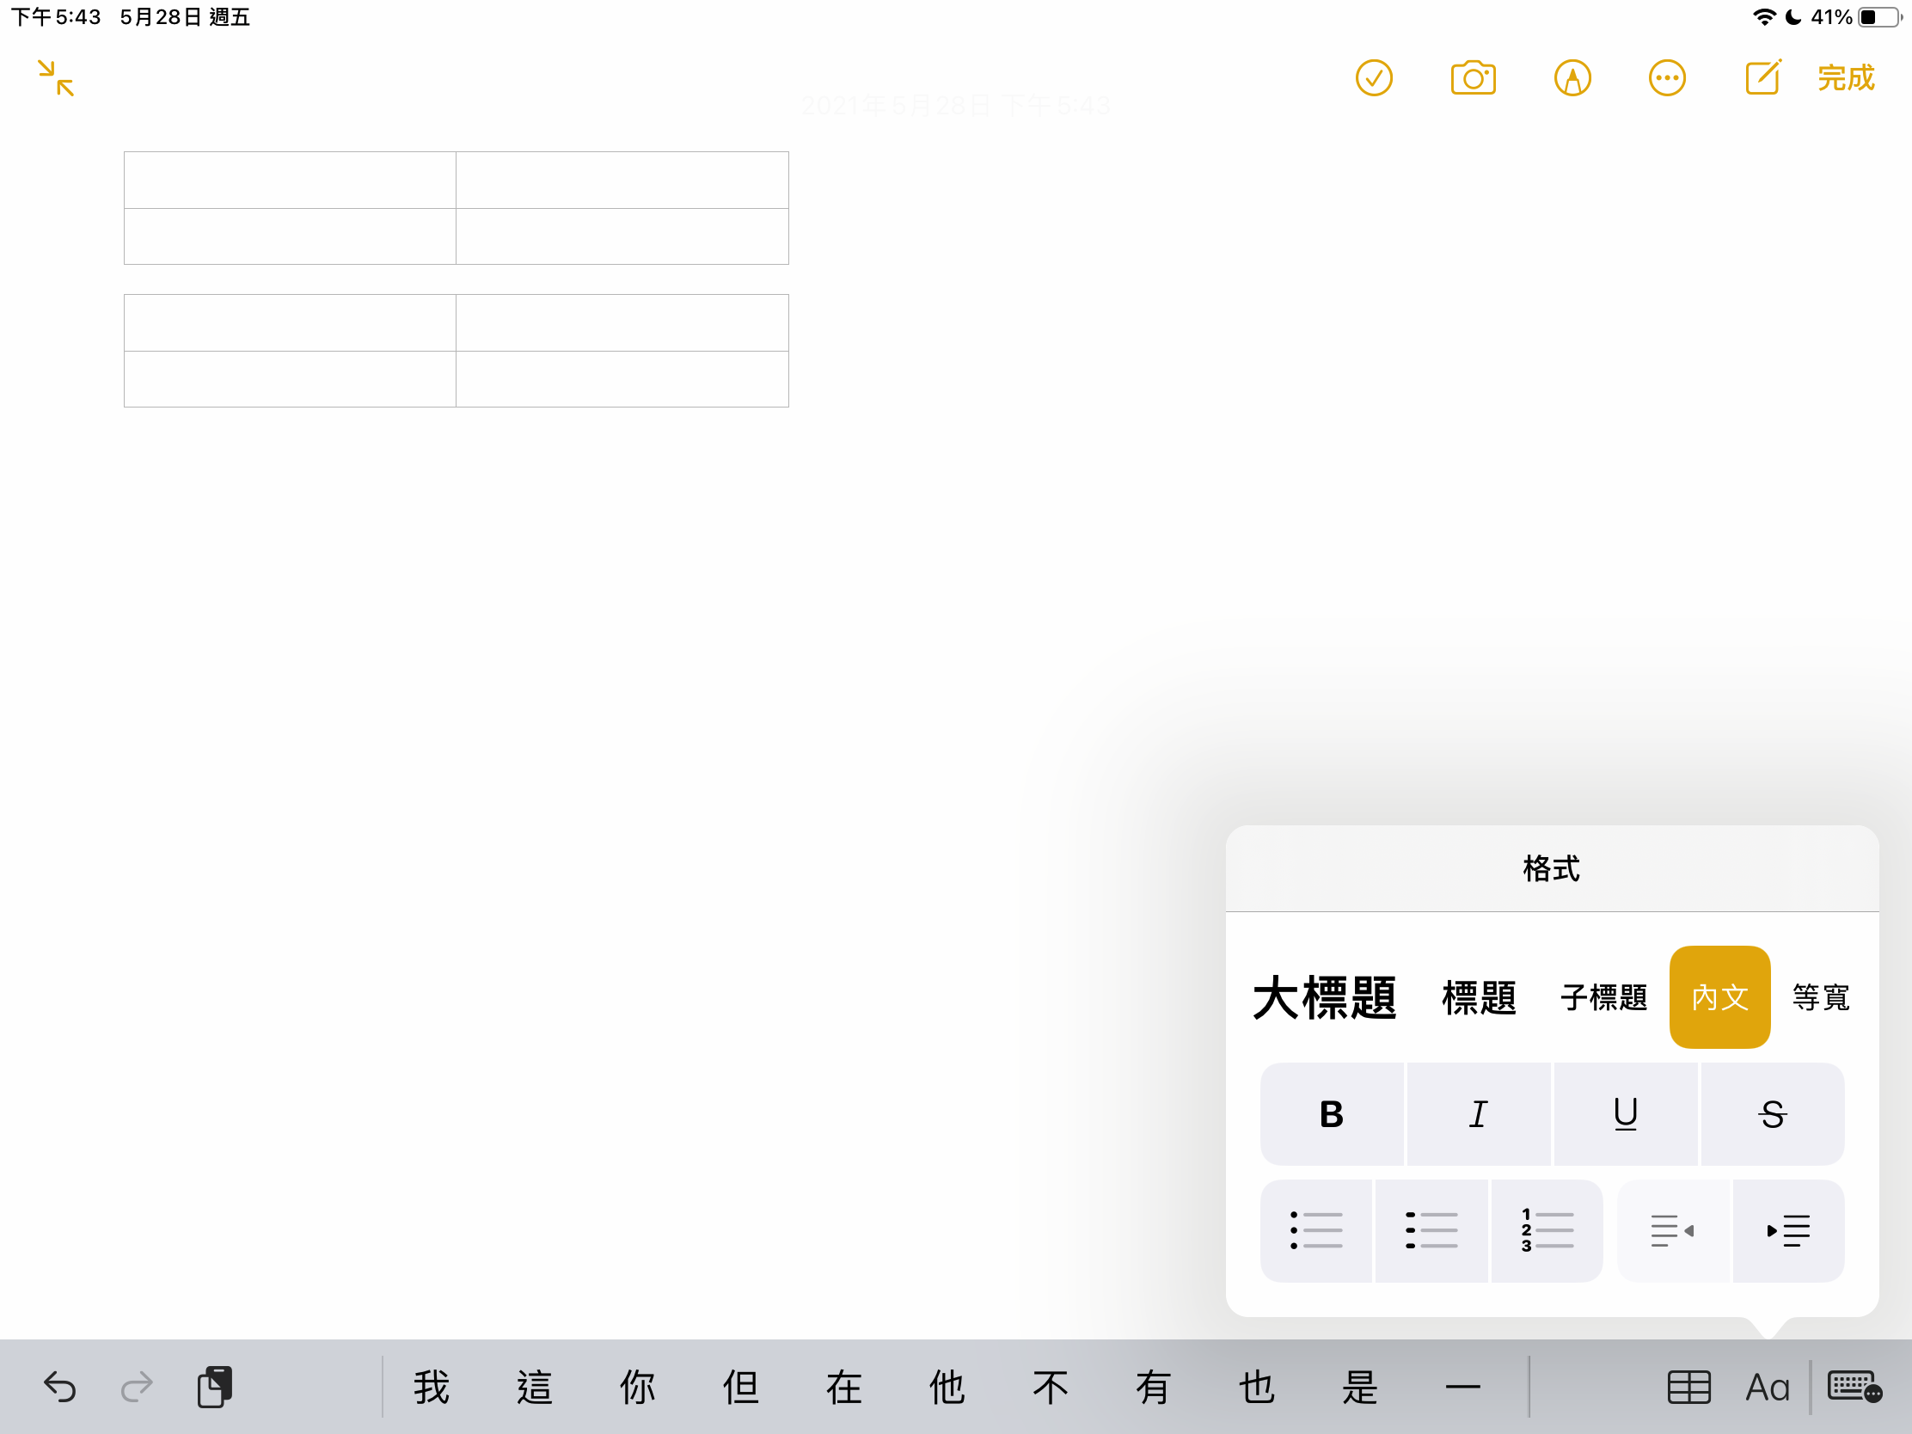Open the camera attachment icon
The width and height of the screenshot is (1912, 1434).
[1473, 78]
